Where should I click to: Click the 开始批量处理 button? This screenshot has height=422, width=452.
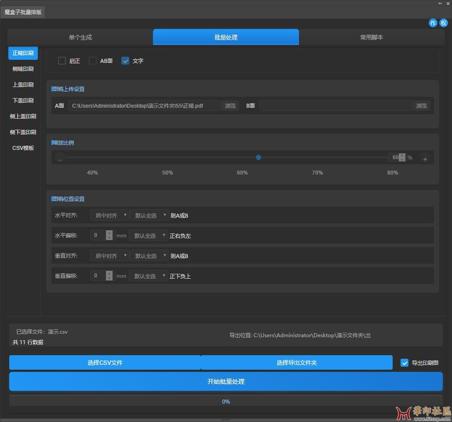tap(226, 382)
